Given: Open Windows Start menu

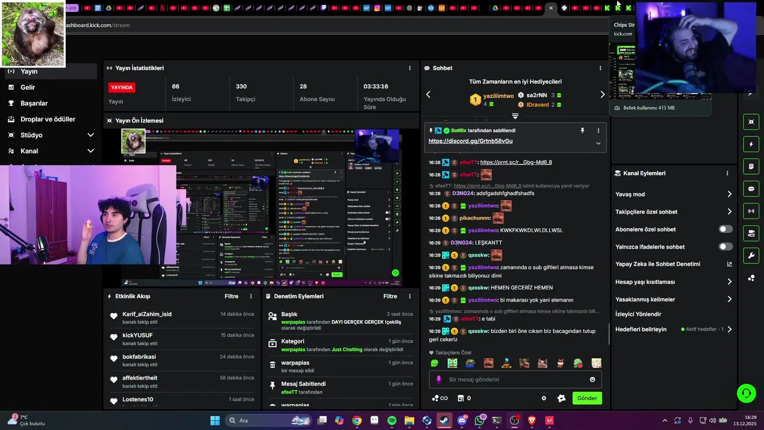Looking at the screenshot, I should pos(215,420).
